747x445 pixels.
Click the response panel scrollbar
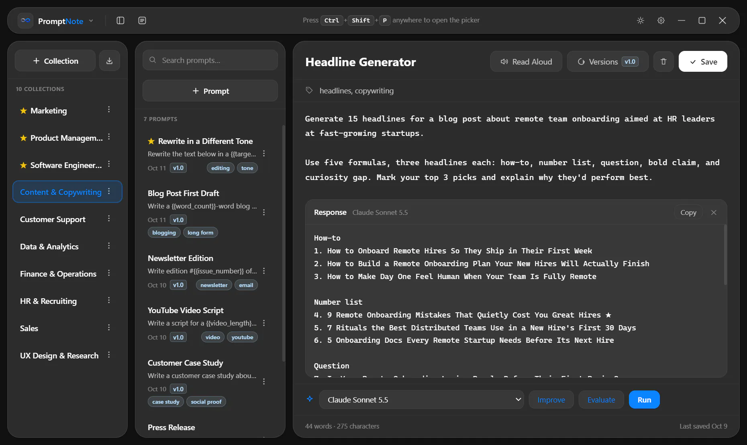[725, 255]
